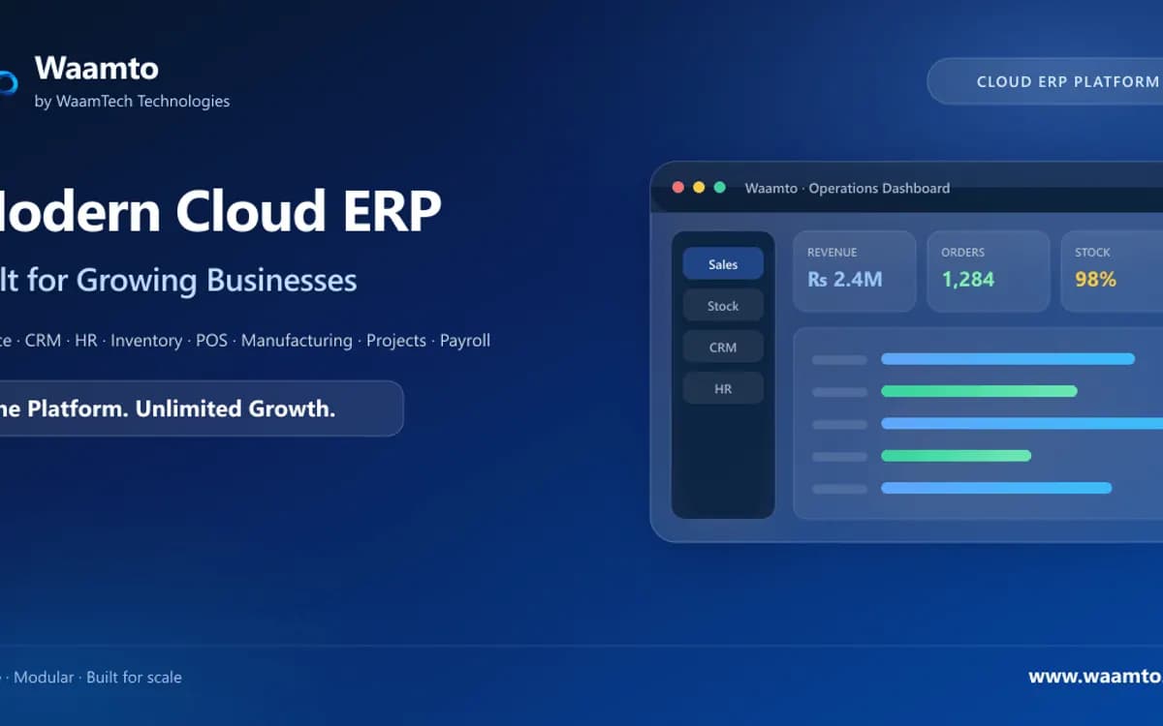This screenshot has height=726, width=1163.
Task: Click the Projects module text
Action: pyautogui.click(x=396, y=341)
